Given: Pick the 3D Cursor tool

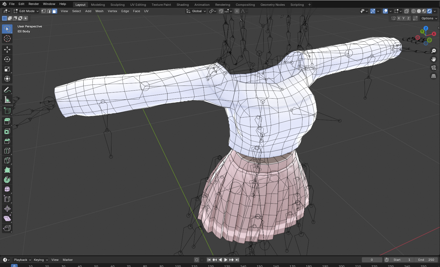Looking at the screenshot, I should point(7,38).
